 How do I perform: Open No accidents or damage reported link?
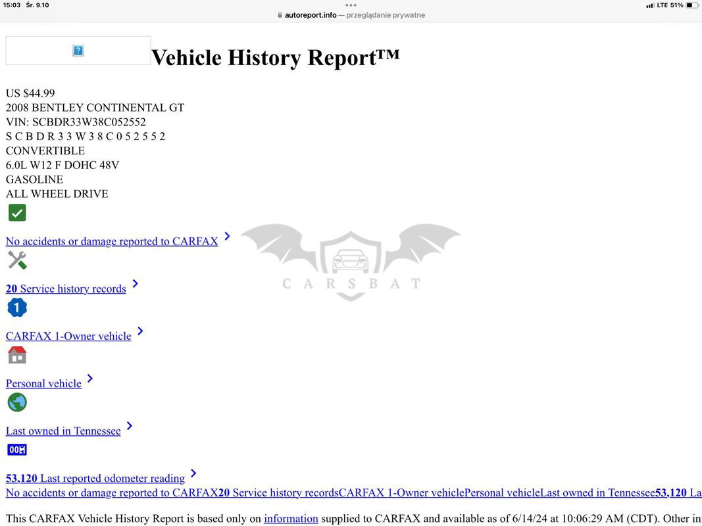click(x=112, y=241)
